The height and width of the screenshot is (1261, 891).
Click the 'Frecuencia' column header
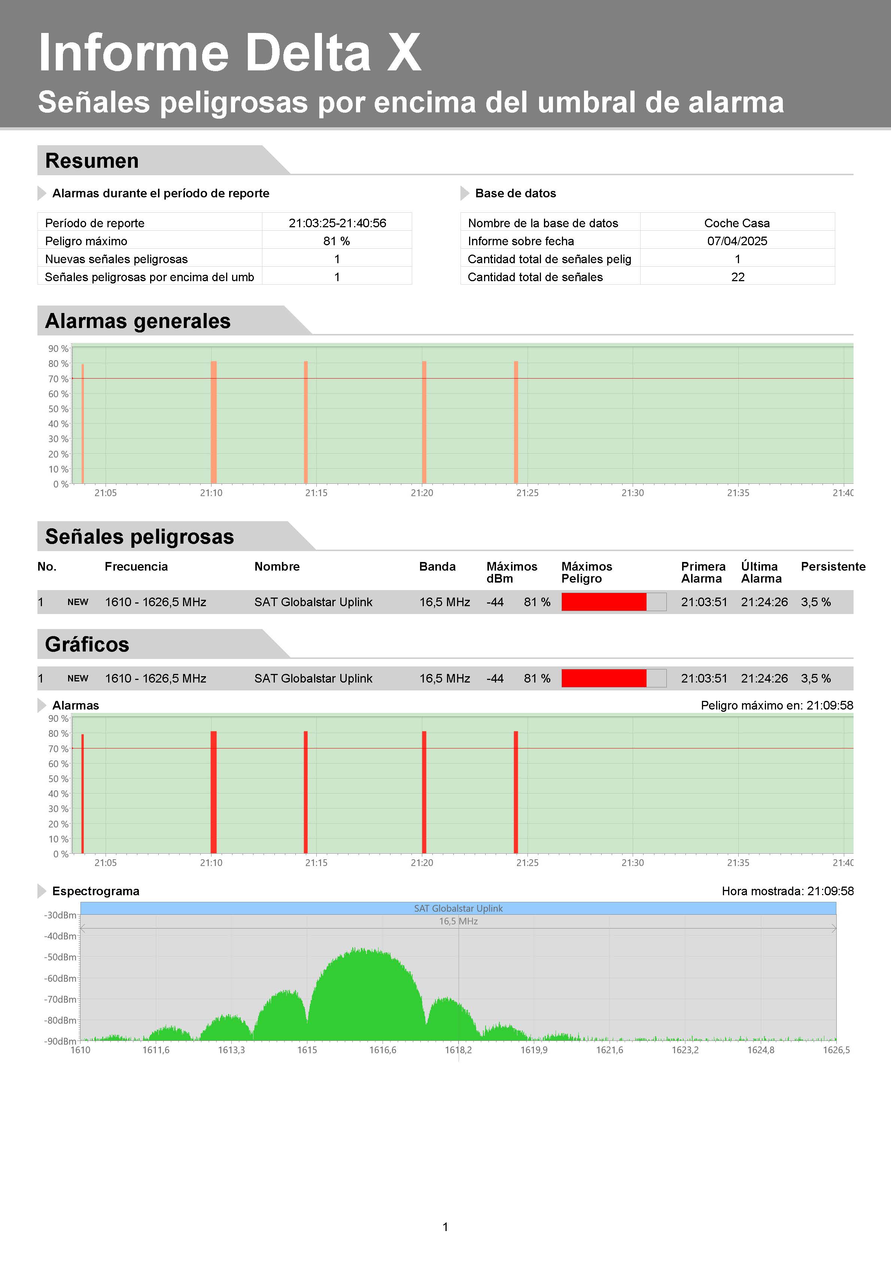click(136, 566)
